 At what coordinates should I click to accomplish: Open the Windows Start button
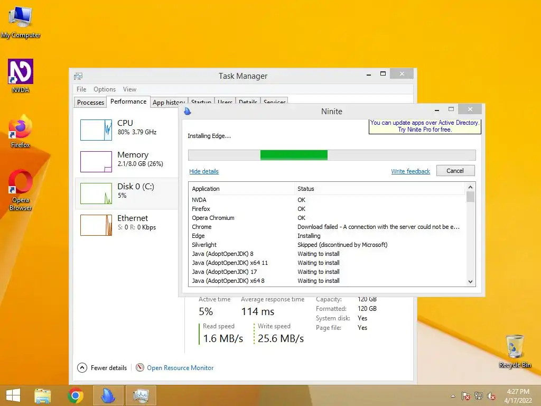[x=13, y=395]
